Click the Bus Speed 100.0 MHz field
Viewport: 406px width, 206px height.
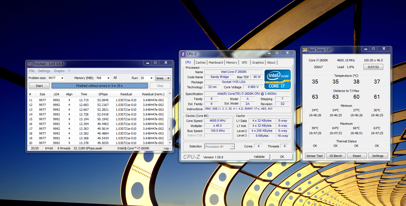click(x=217, y=131)
